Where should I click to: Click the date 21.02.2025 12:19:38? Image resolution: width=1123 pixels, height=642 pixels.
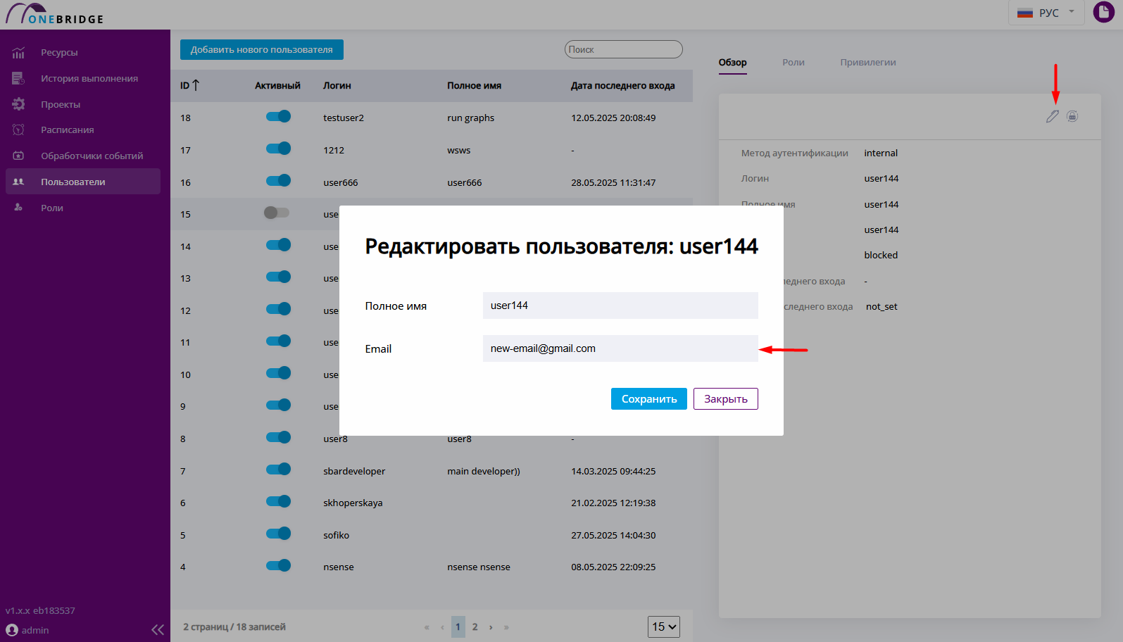[x=613, y=503]
